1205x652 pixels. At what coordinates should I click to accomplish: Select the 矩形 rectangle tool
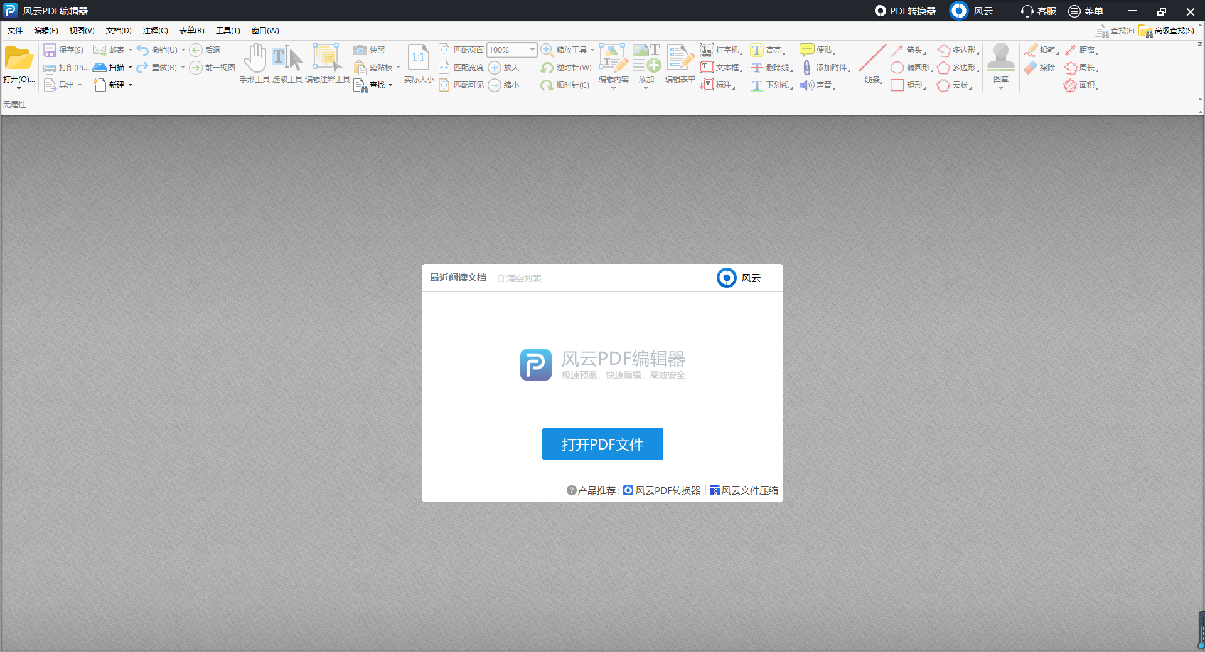pos(909,85)
